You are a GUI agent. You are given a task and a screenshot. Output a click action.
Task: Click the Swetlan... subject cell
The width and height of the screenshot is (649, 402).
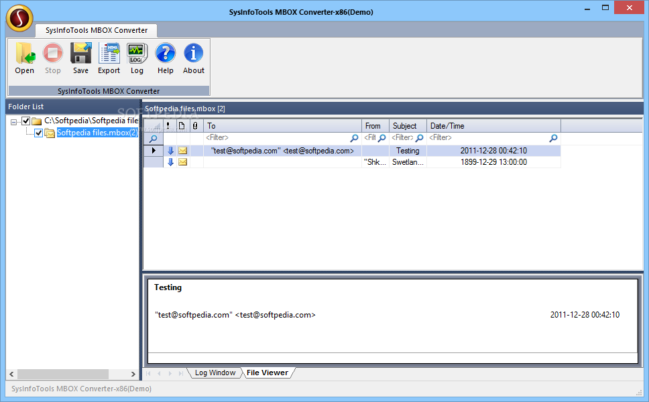click(408, 162)
